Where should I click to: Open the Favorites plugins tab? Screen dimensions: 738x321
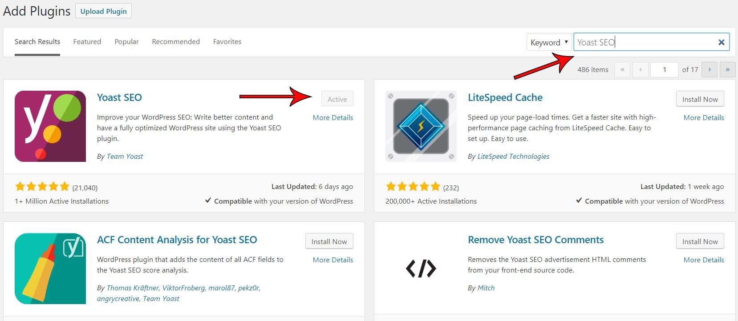click(227, 42)
